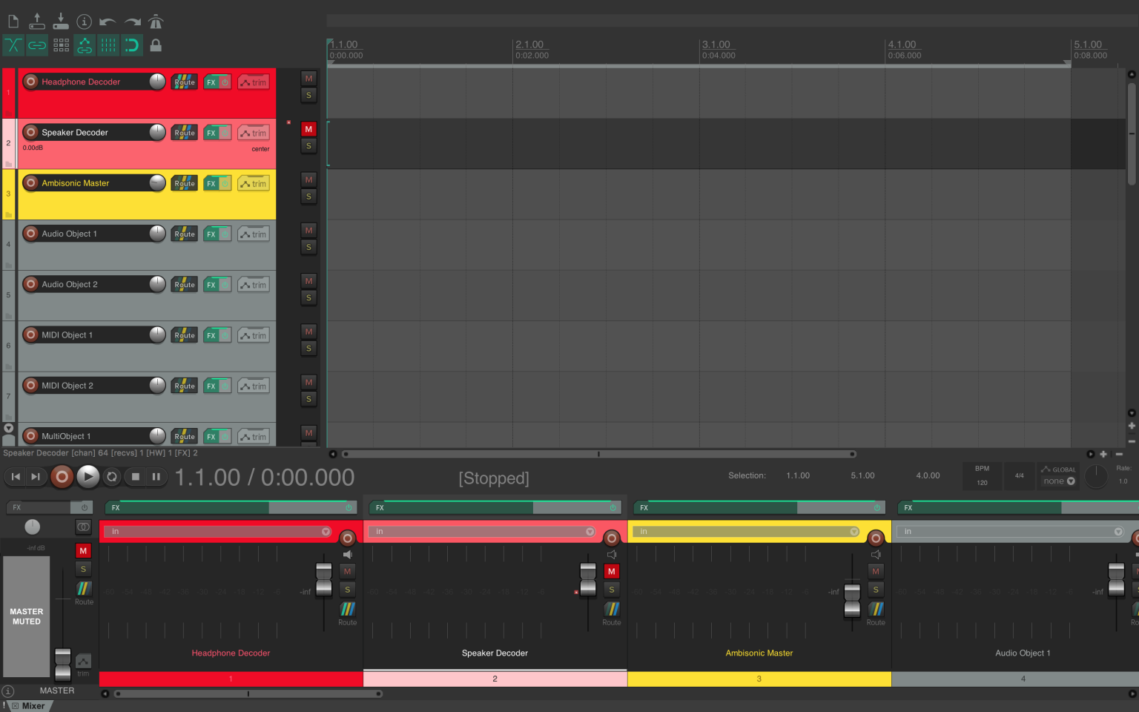
Task: Open the metronome settings in the toolbar
Action: 156,22
